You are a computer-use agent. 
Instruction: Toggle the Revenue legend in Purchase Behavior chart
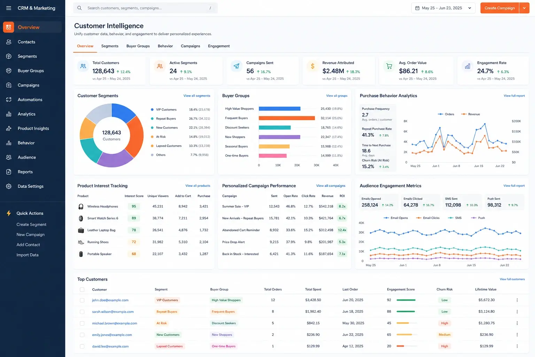(471, 114)
